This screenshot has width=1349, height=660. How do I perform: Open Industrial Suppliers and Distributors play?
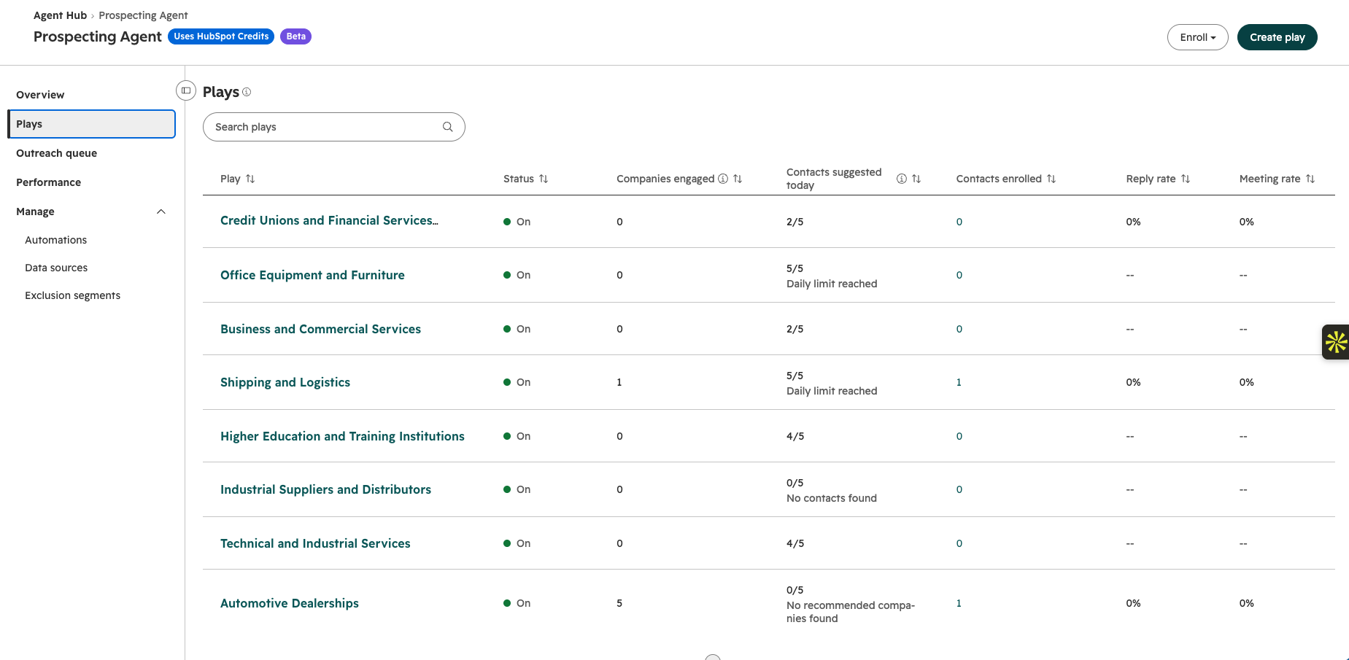click(x=325, y=489)
